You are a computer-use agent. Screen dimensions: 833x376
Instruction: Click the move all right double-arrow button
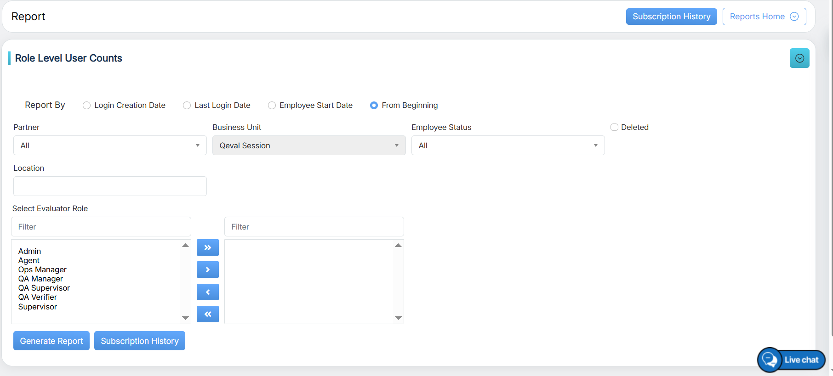pos(207,247)
